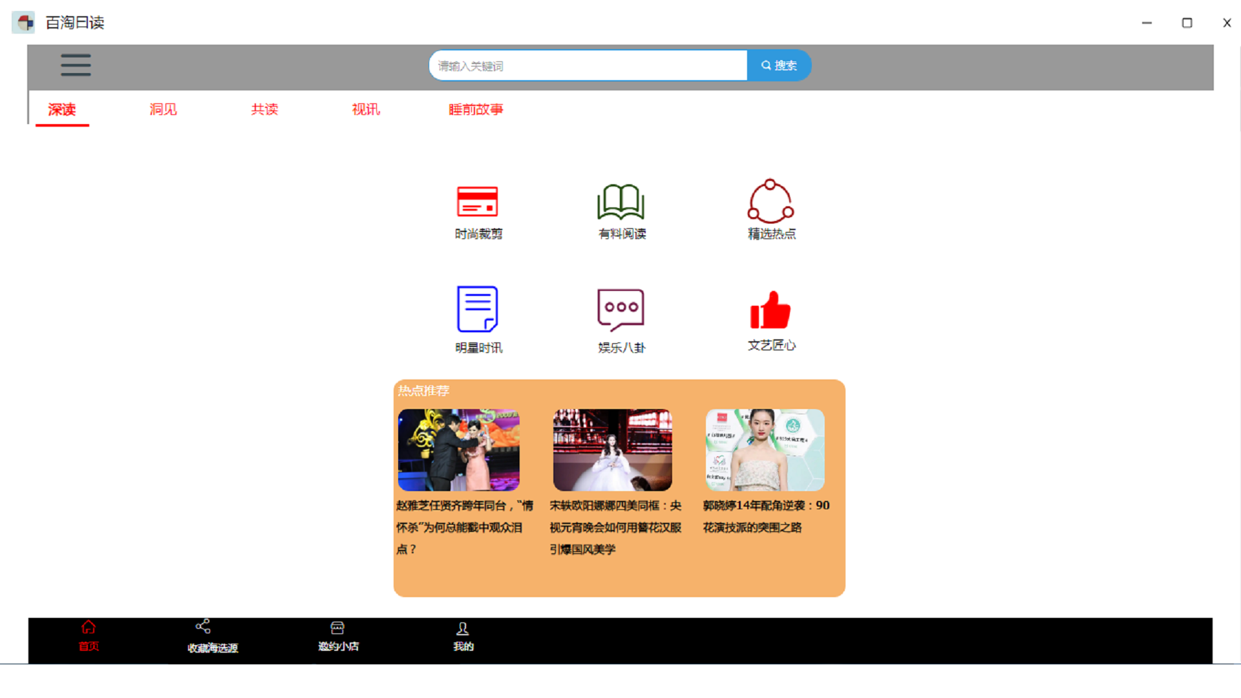1241x698 pixels.
Task: Open the 赵雅芝任贤齐 article thumbnail
Action: point(459,450)
